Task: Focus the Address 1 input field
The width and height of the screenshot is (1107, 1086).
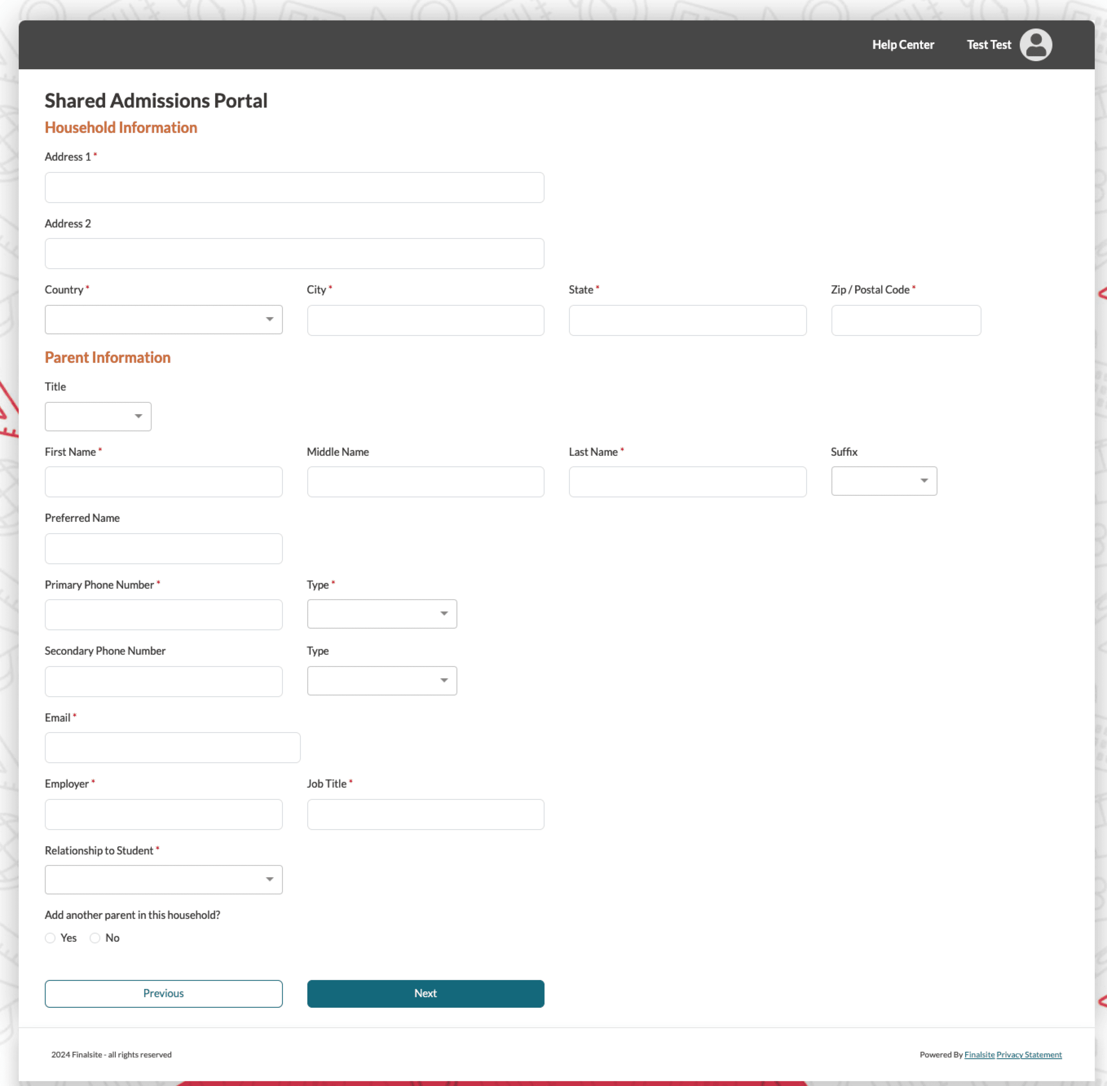Action: 294,188
